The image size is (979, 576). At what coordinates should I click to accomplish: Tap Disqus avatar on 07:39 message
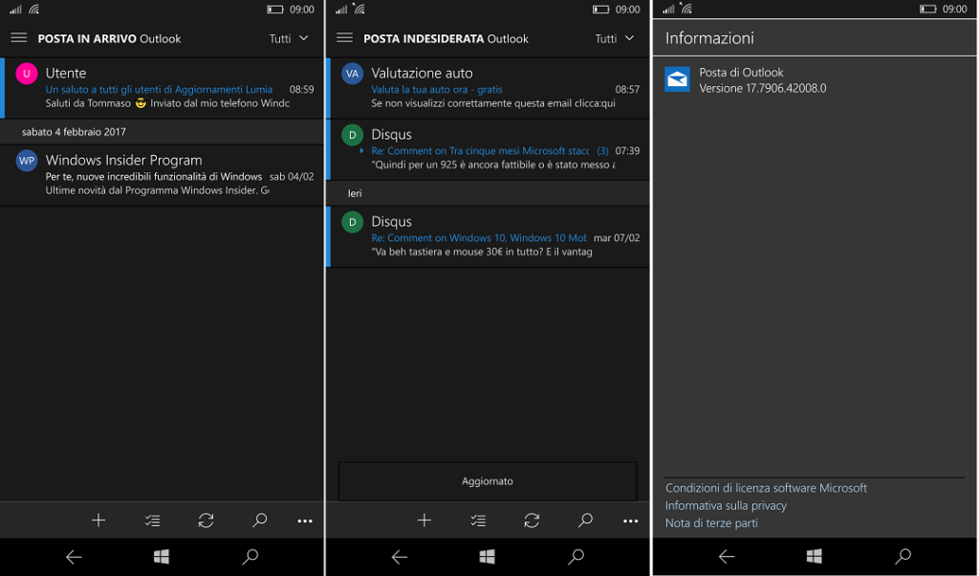pyautogui.click(x=352, y=135)
